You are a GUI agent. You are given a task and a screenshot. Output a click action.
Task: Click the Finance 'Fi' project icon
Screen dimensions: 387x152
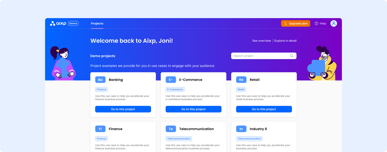[100, 129]
